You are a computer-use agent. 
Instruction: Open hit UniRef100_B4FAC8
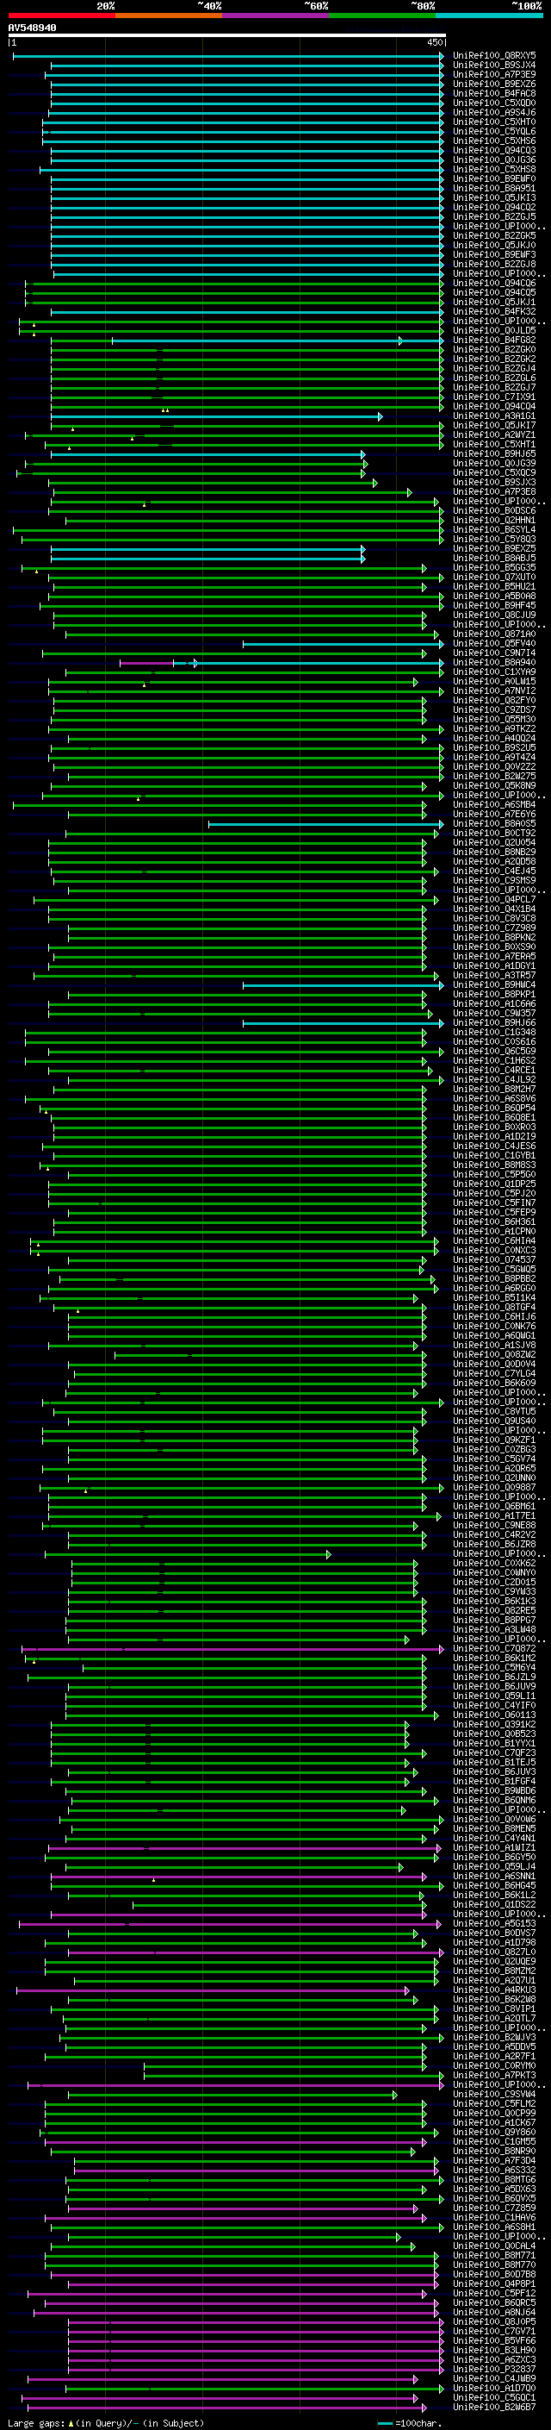[x=494, y=93]
